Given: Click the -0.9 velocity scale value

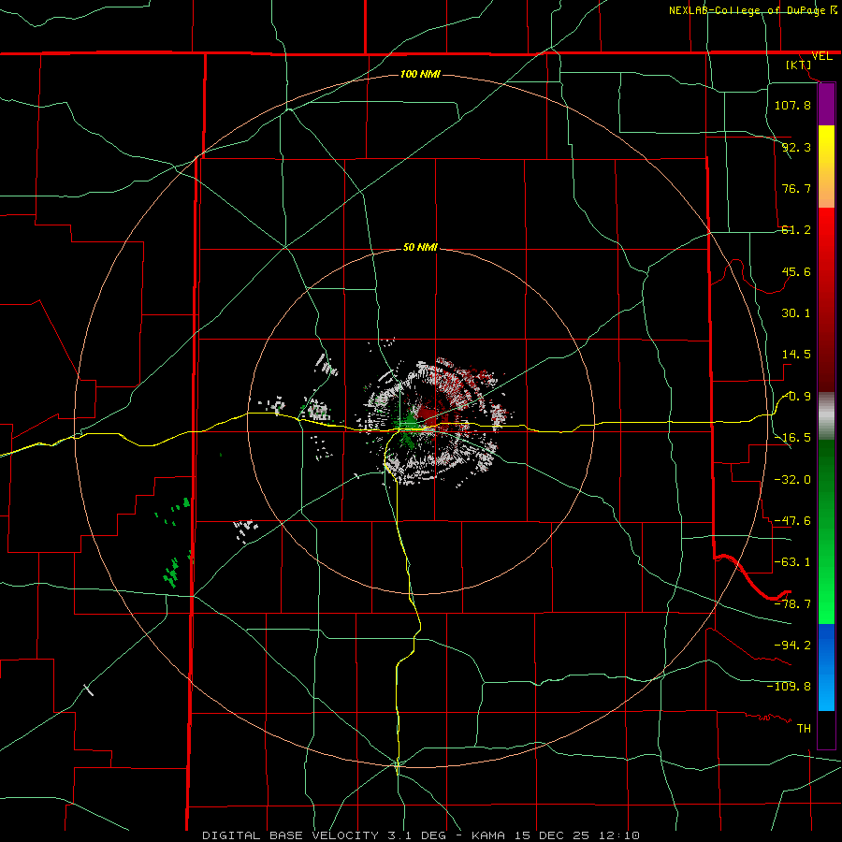Looking at the screenshot, I should [x=796, y=397].
